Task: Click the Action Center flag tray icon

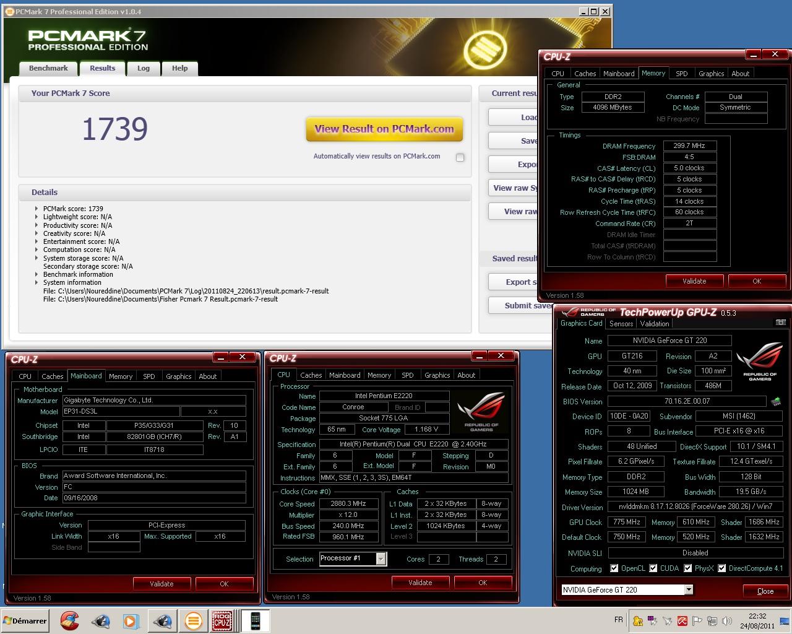Action: [697, 621]
